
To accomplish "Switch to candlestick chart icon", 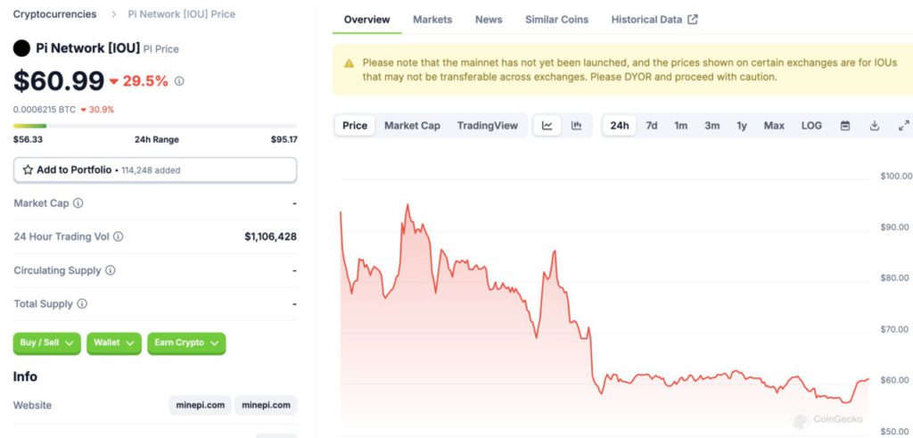I will click(577, 125).
